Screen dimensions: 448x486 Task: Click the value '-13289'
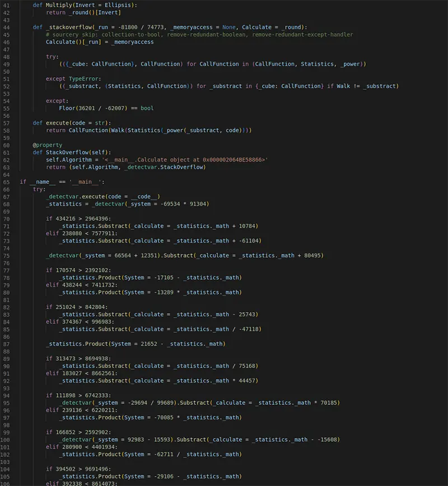pyautogui.click(x=164, y=292)
